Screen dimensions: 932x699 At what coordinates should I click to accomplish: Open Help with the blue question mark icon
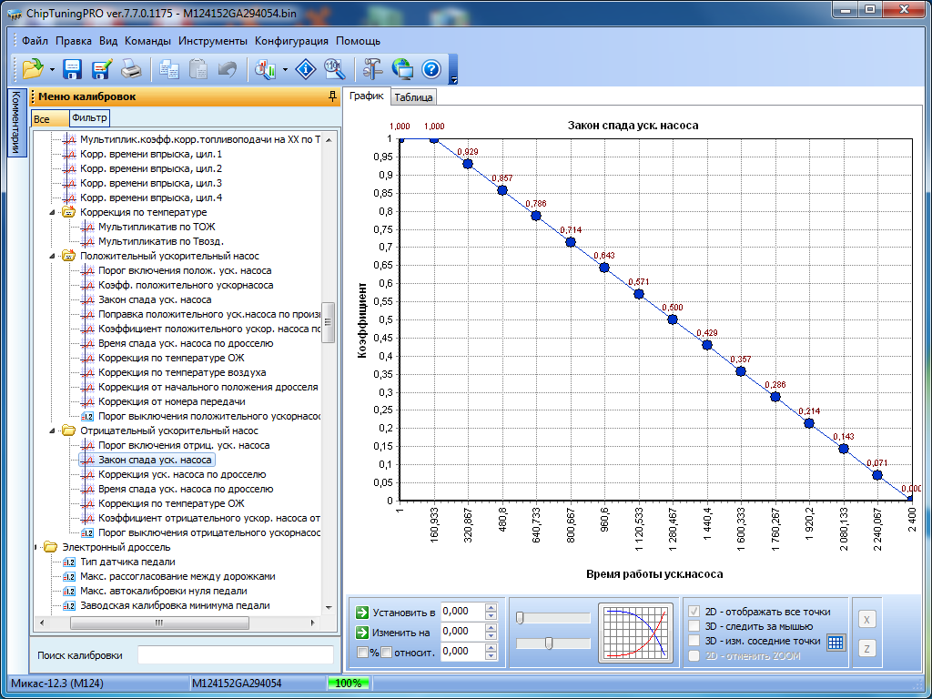tap(431, 69)
